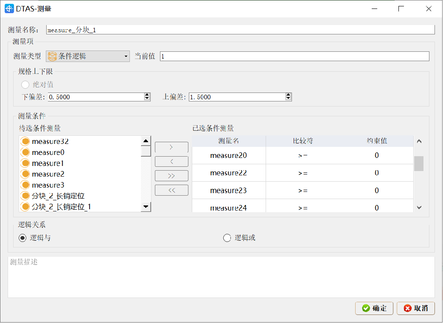Click the icon beside 分块_2_长销定位_1 item

[x=25, y=207]
